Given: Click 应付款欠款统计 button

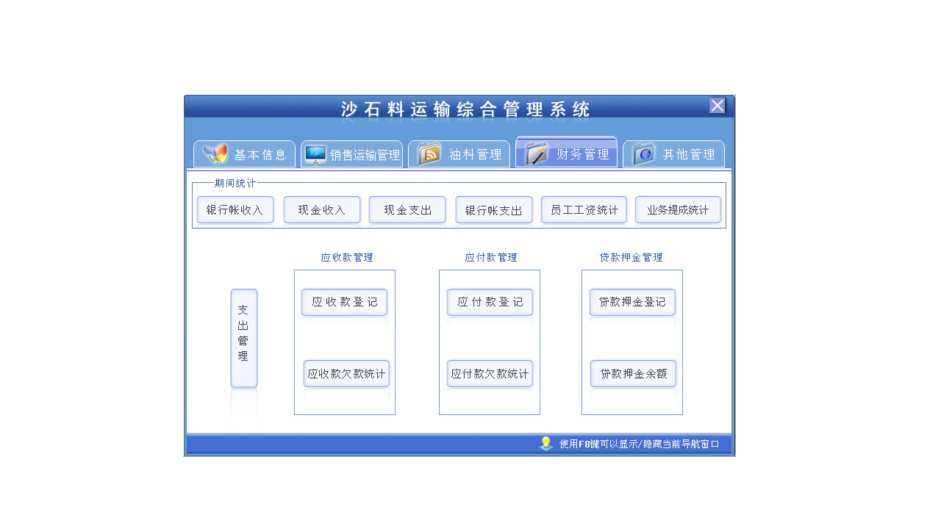Looking at the screenshot, I should (x=490, y=373).
